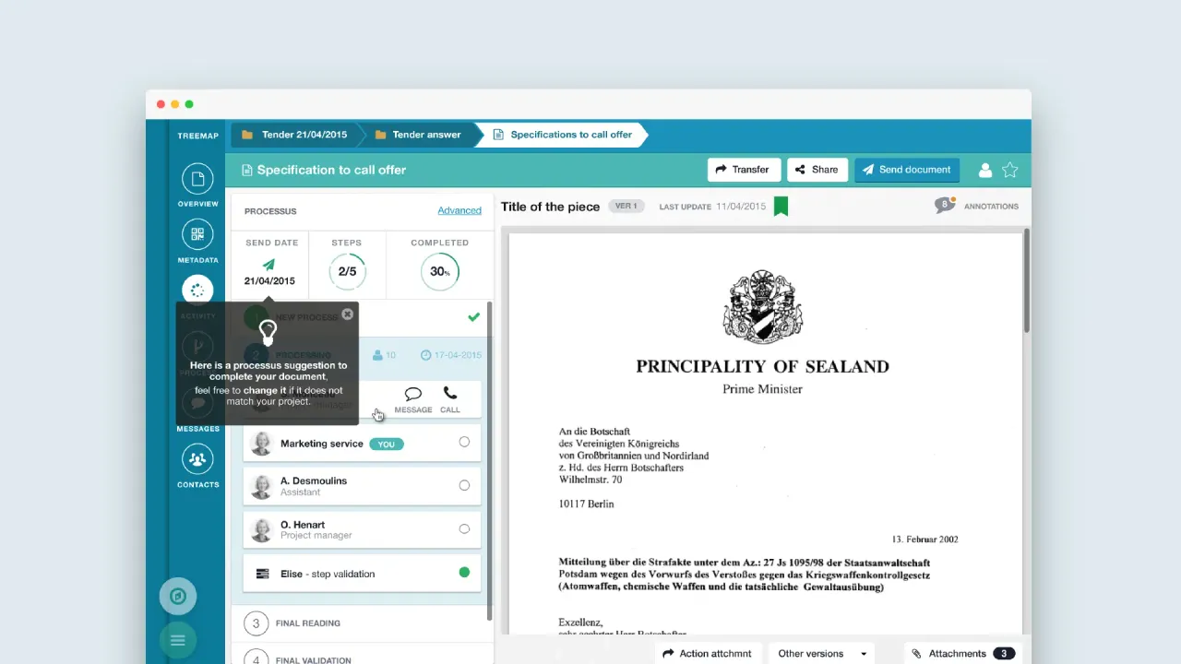Expand step 3 Final Reading
Viewport: 1181px width, 664px height.
tap(308, 623)
